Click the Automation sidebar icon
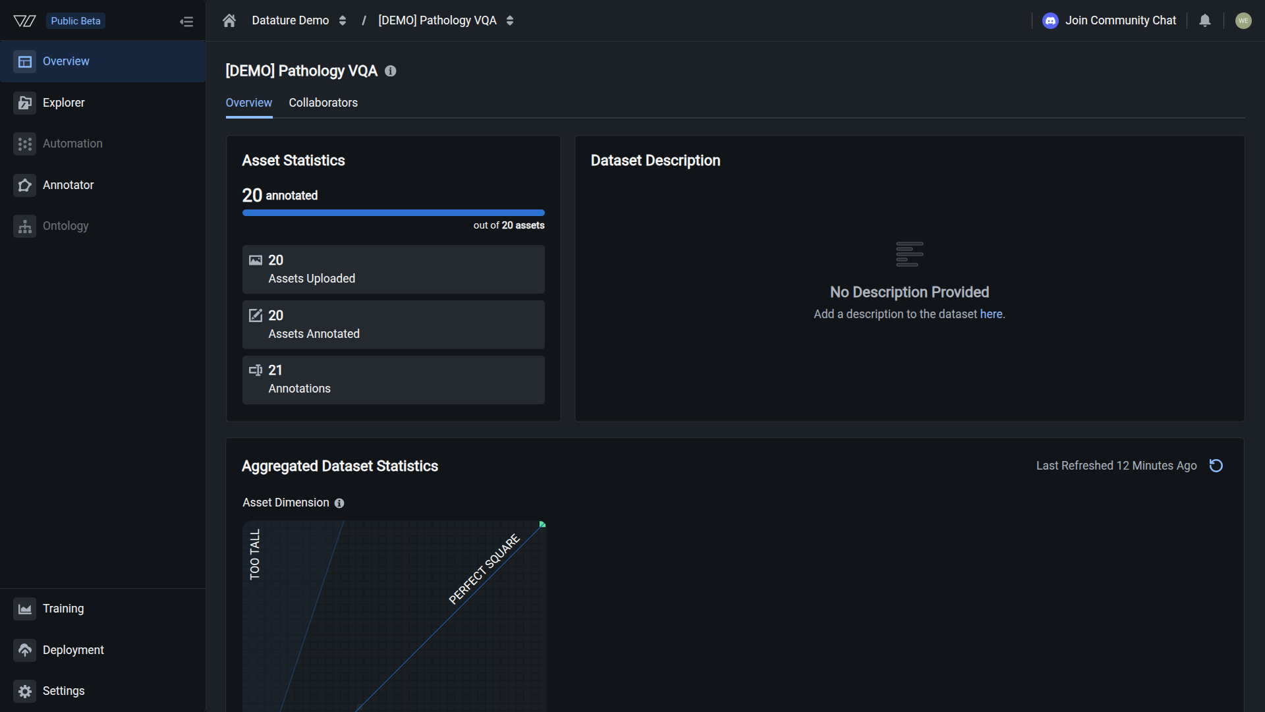This screenshot has height=712, width=1265. click(25, 144)
